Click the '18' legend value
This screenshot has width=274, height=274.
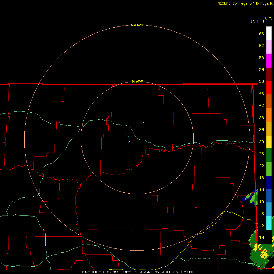[x=262, y=178]
